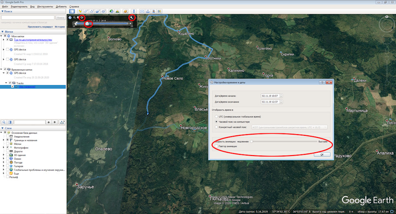
Task: Click OK in the time settings dialog
Action: click(x=322, y=154)
